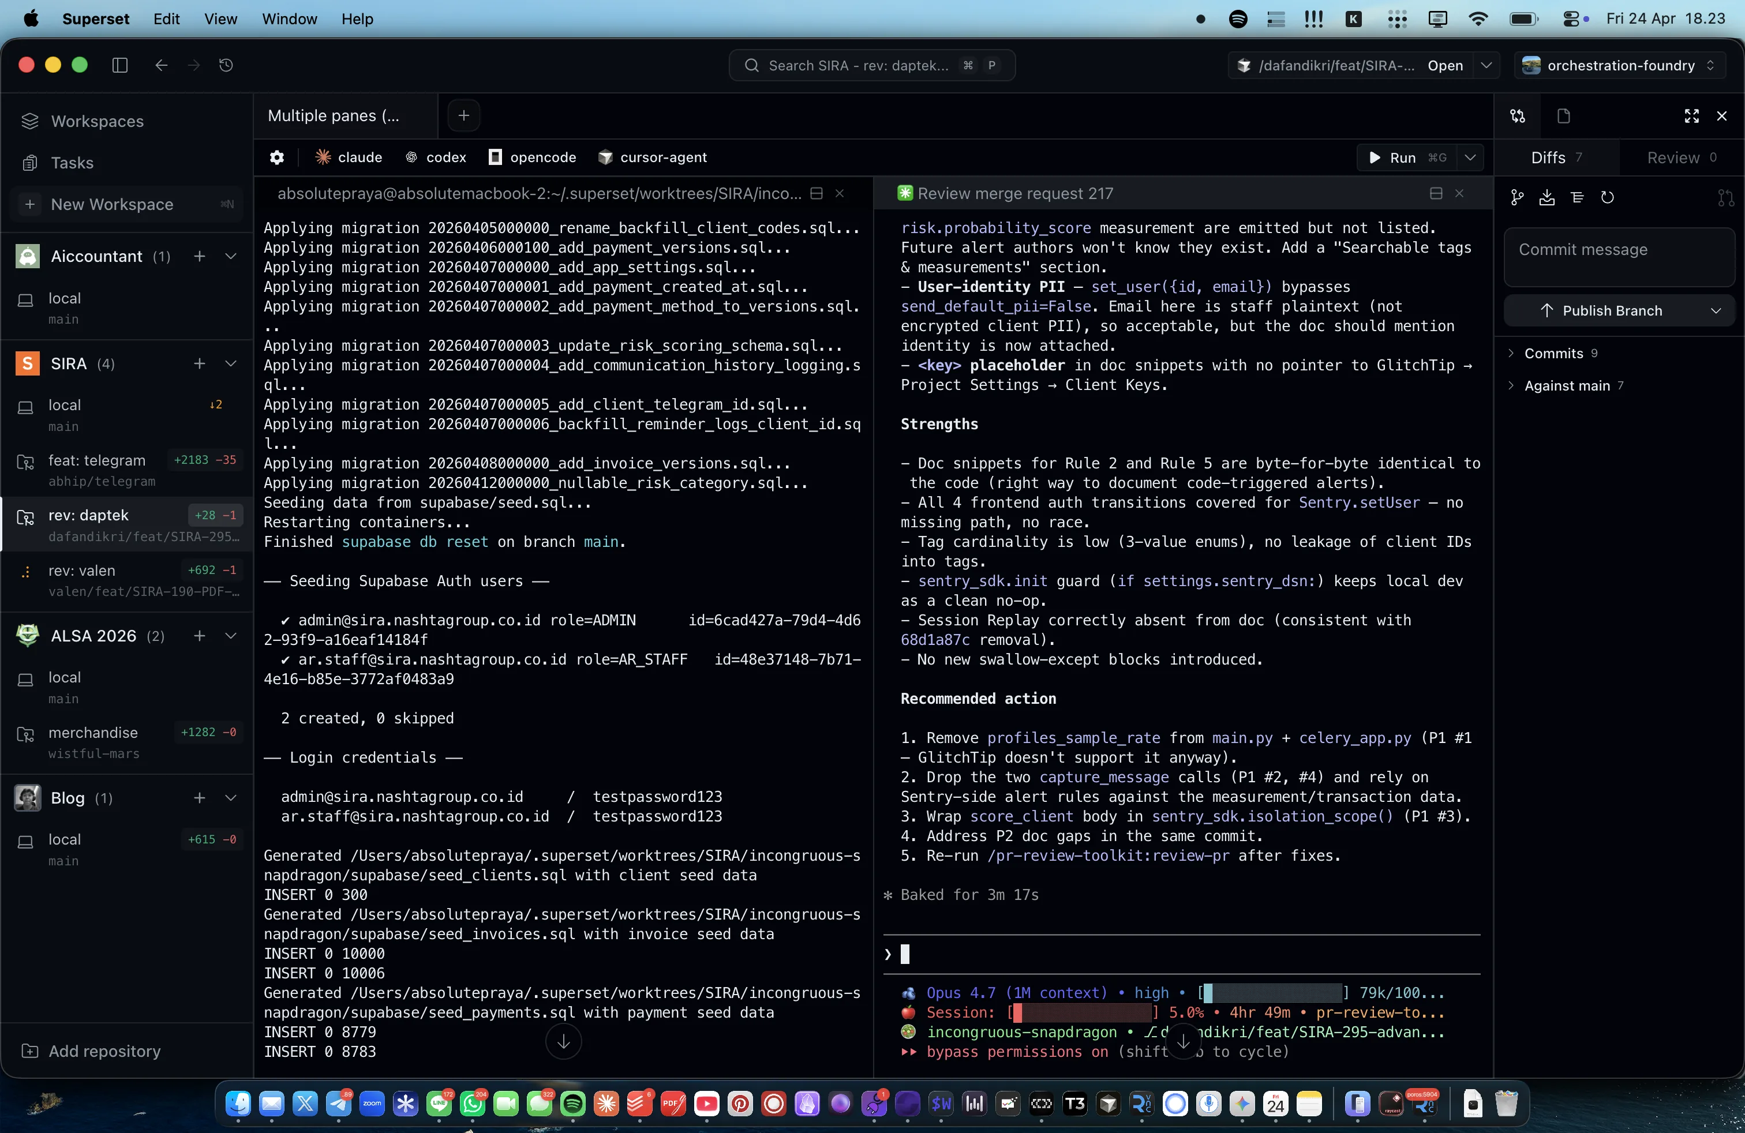Screen dimensions: 1745x1133
Task: Launch the codex agent
Action: [x=436, y=157]
